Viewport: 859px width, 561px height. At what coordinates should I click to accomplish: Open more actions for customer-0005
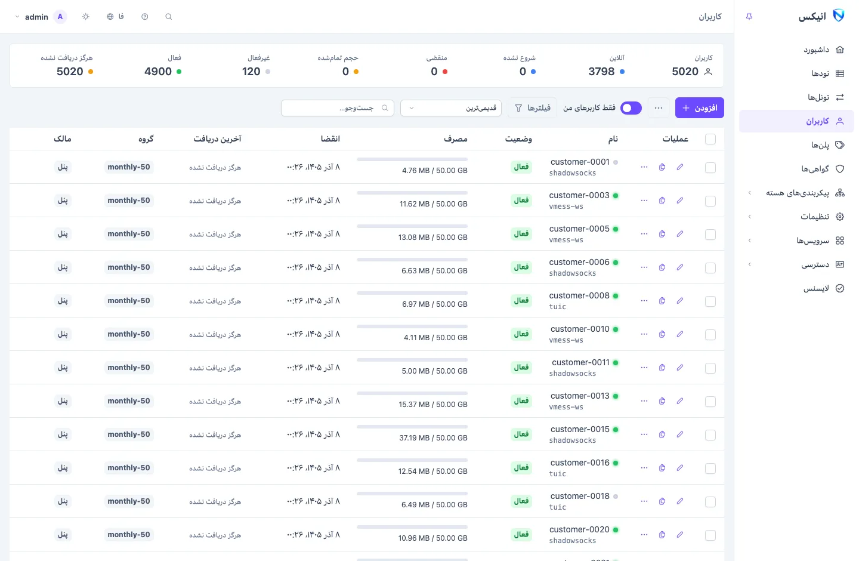coord(644,234)
